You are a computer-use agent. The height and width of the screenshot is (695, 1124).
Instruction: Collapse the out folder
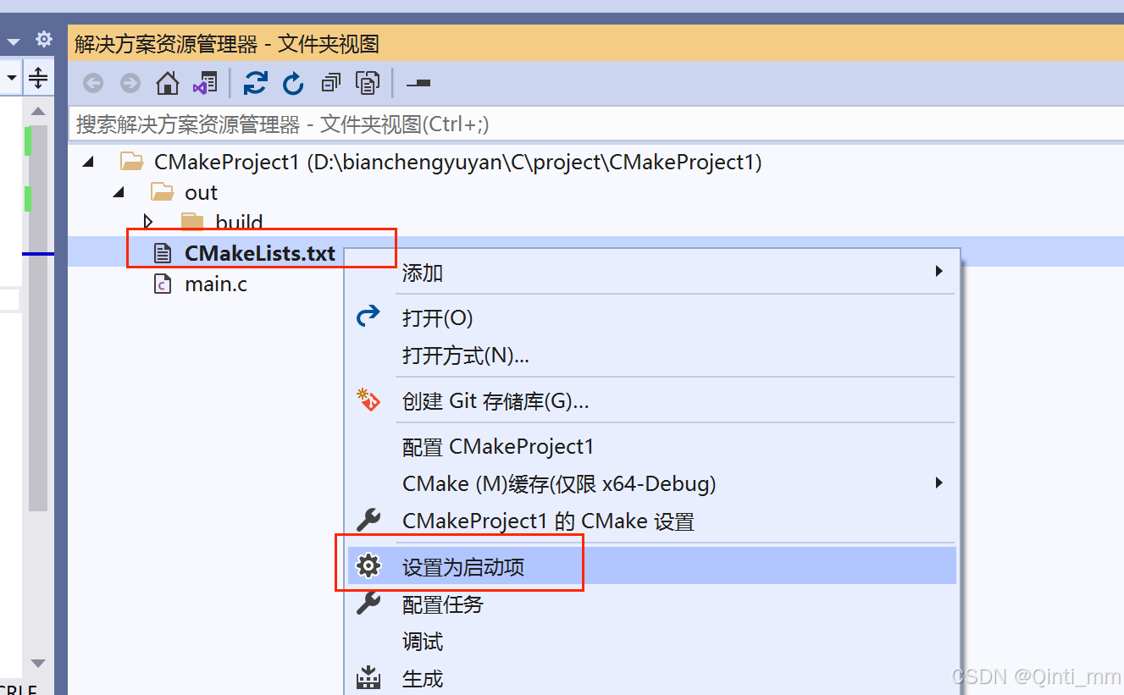point(119,192)
